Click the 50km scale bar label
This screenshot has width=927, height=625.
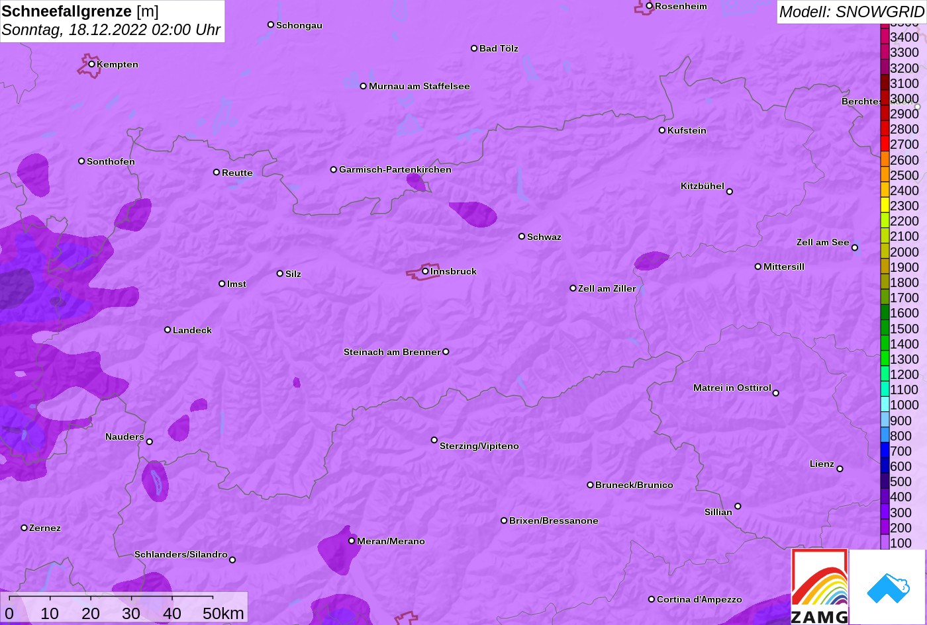[x=223, y=613]
